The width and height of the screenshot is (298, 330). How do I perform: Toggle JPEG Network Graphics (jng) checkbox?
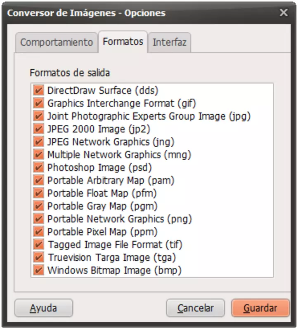(x=38, y=142)
